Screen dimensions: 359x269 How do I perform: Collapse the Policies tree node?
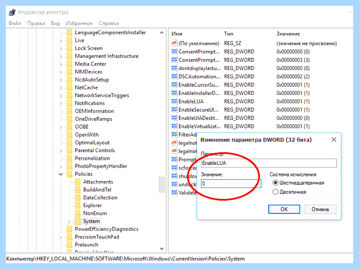pyautogui.click(x=61, y=174)
